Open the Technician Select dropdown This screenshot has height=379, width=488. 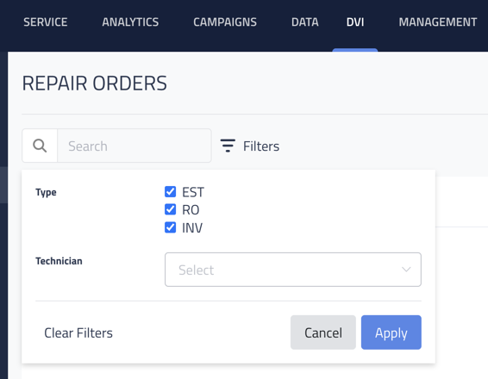pyautogui.click(x=293, y=270)
